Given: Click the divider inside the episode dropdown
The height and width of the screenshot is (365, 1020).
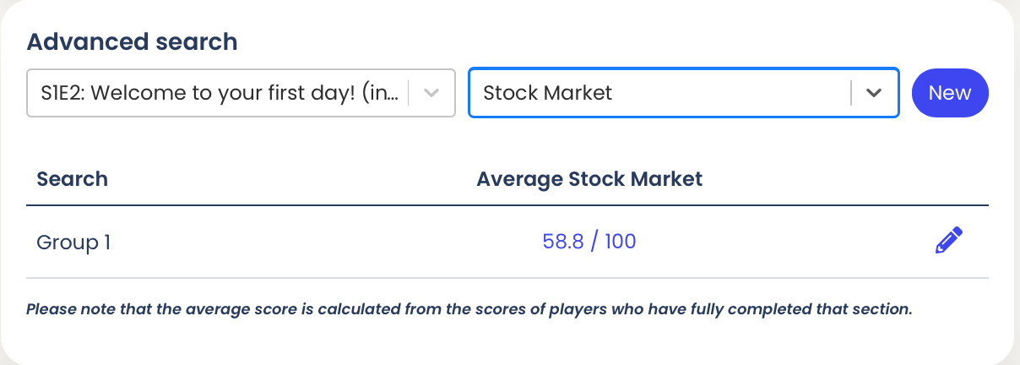Looking at the screenshot, I should coord(410,93).
